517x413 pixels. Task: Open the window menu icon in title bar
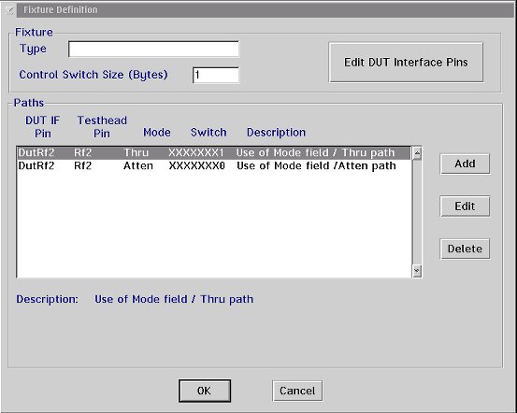(9, 10)
